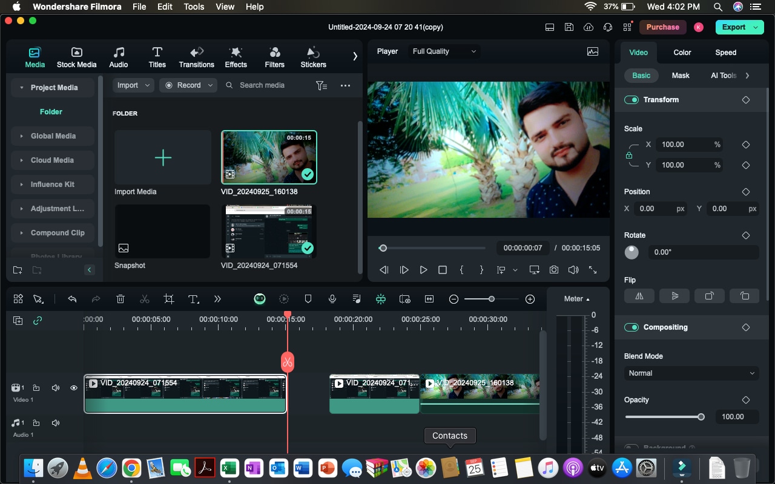Select the crop tool icon
The image size is (775, 484).
click(169, 299)
